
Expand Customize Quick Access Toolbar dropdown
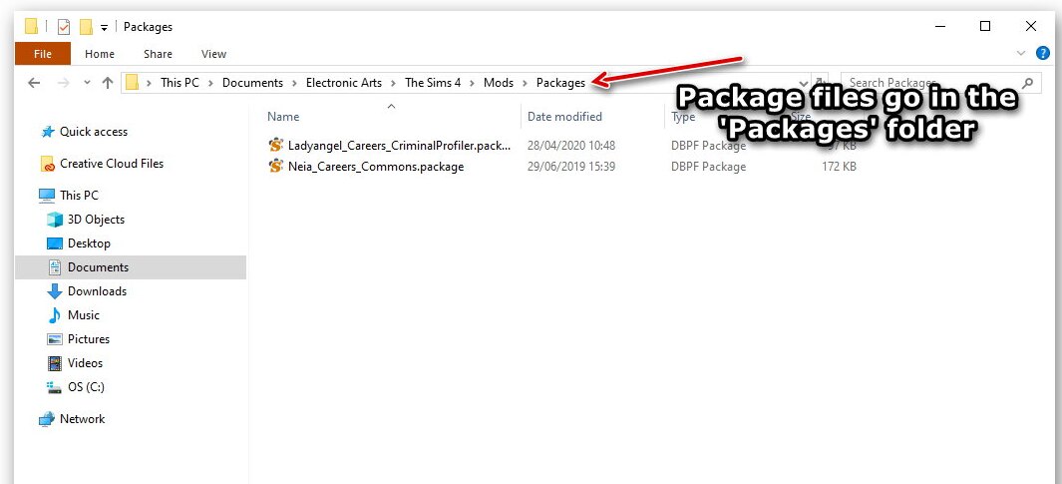tap(104, 27)
